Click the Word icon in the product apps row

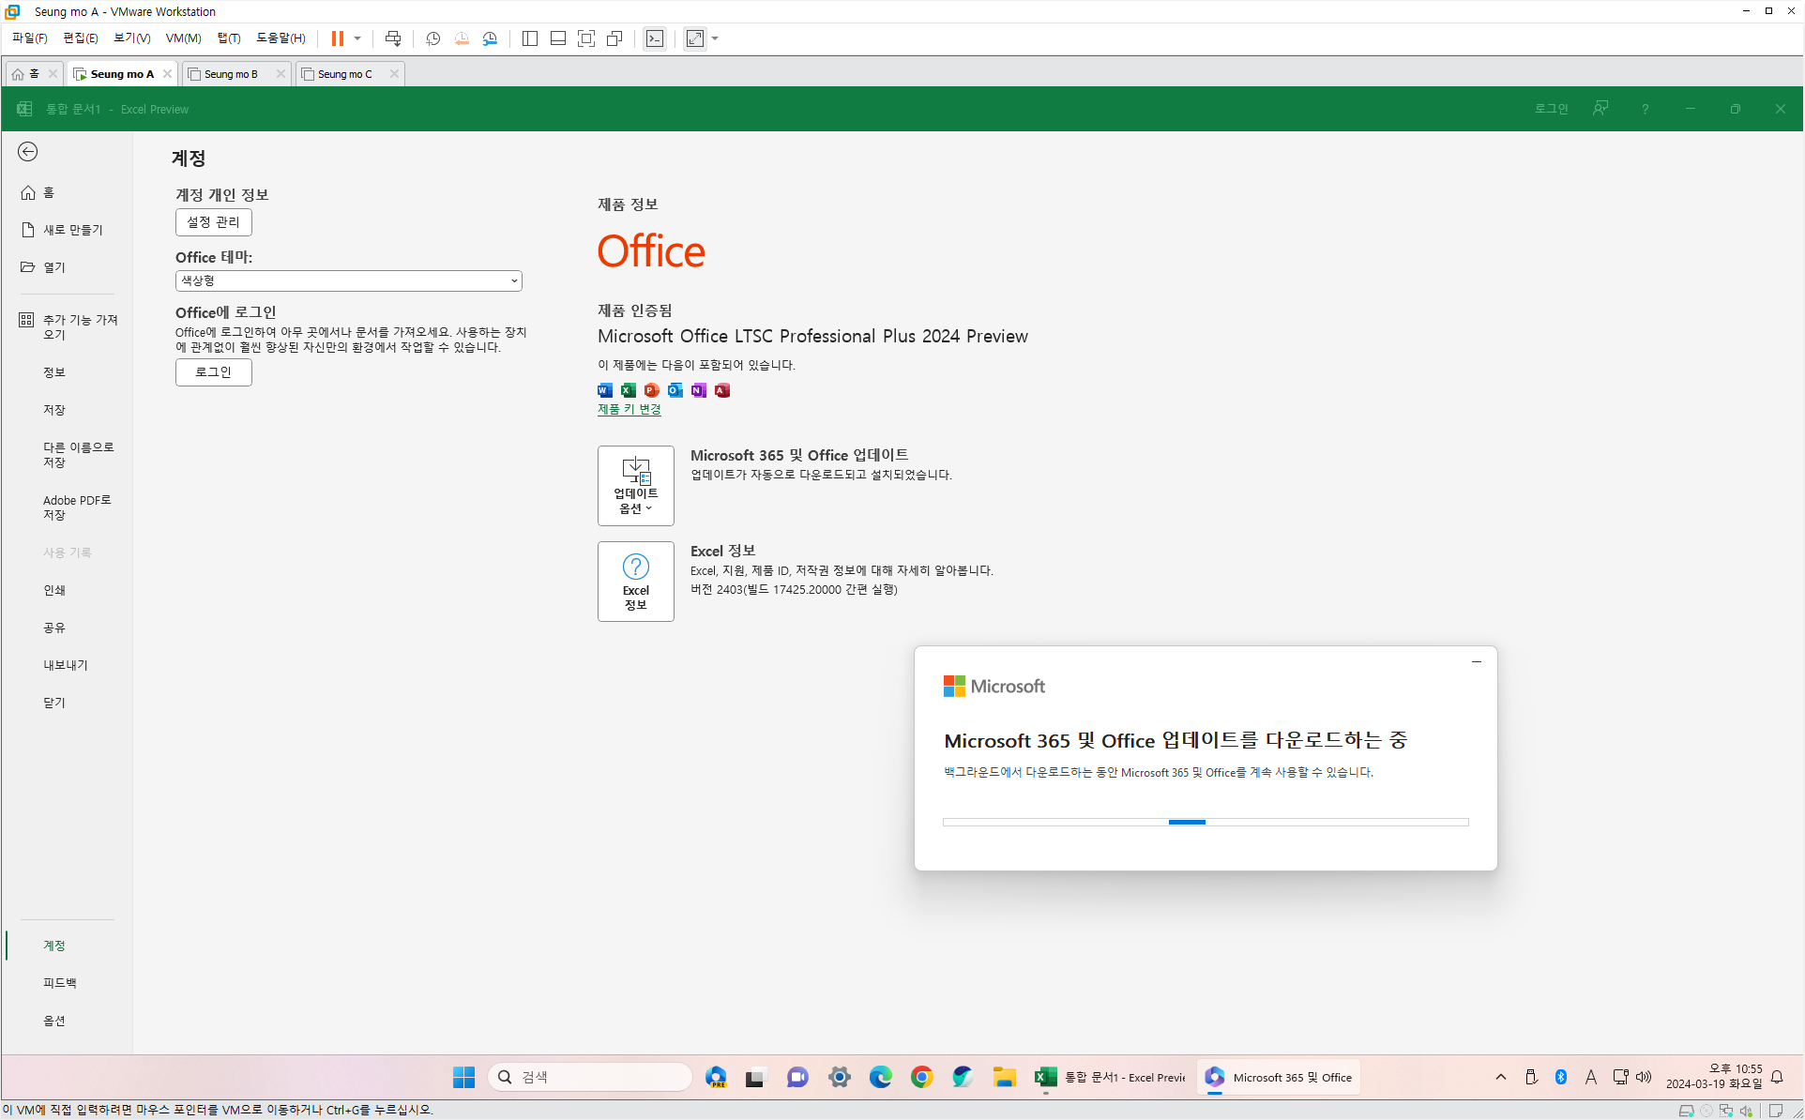[x=605, y=390]
